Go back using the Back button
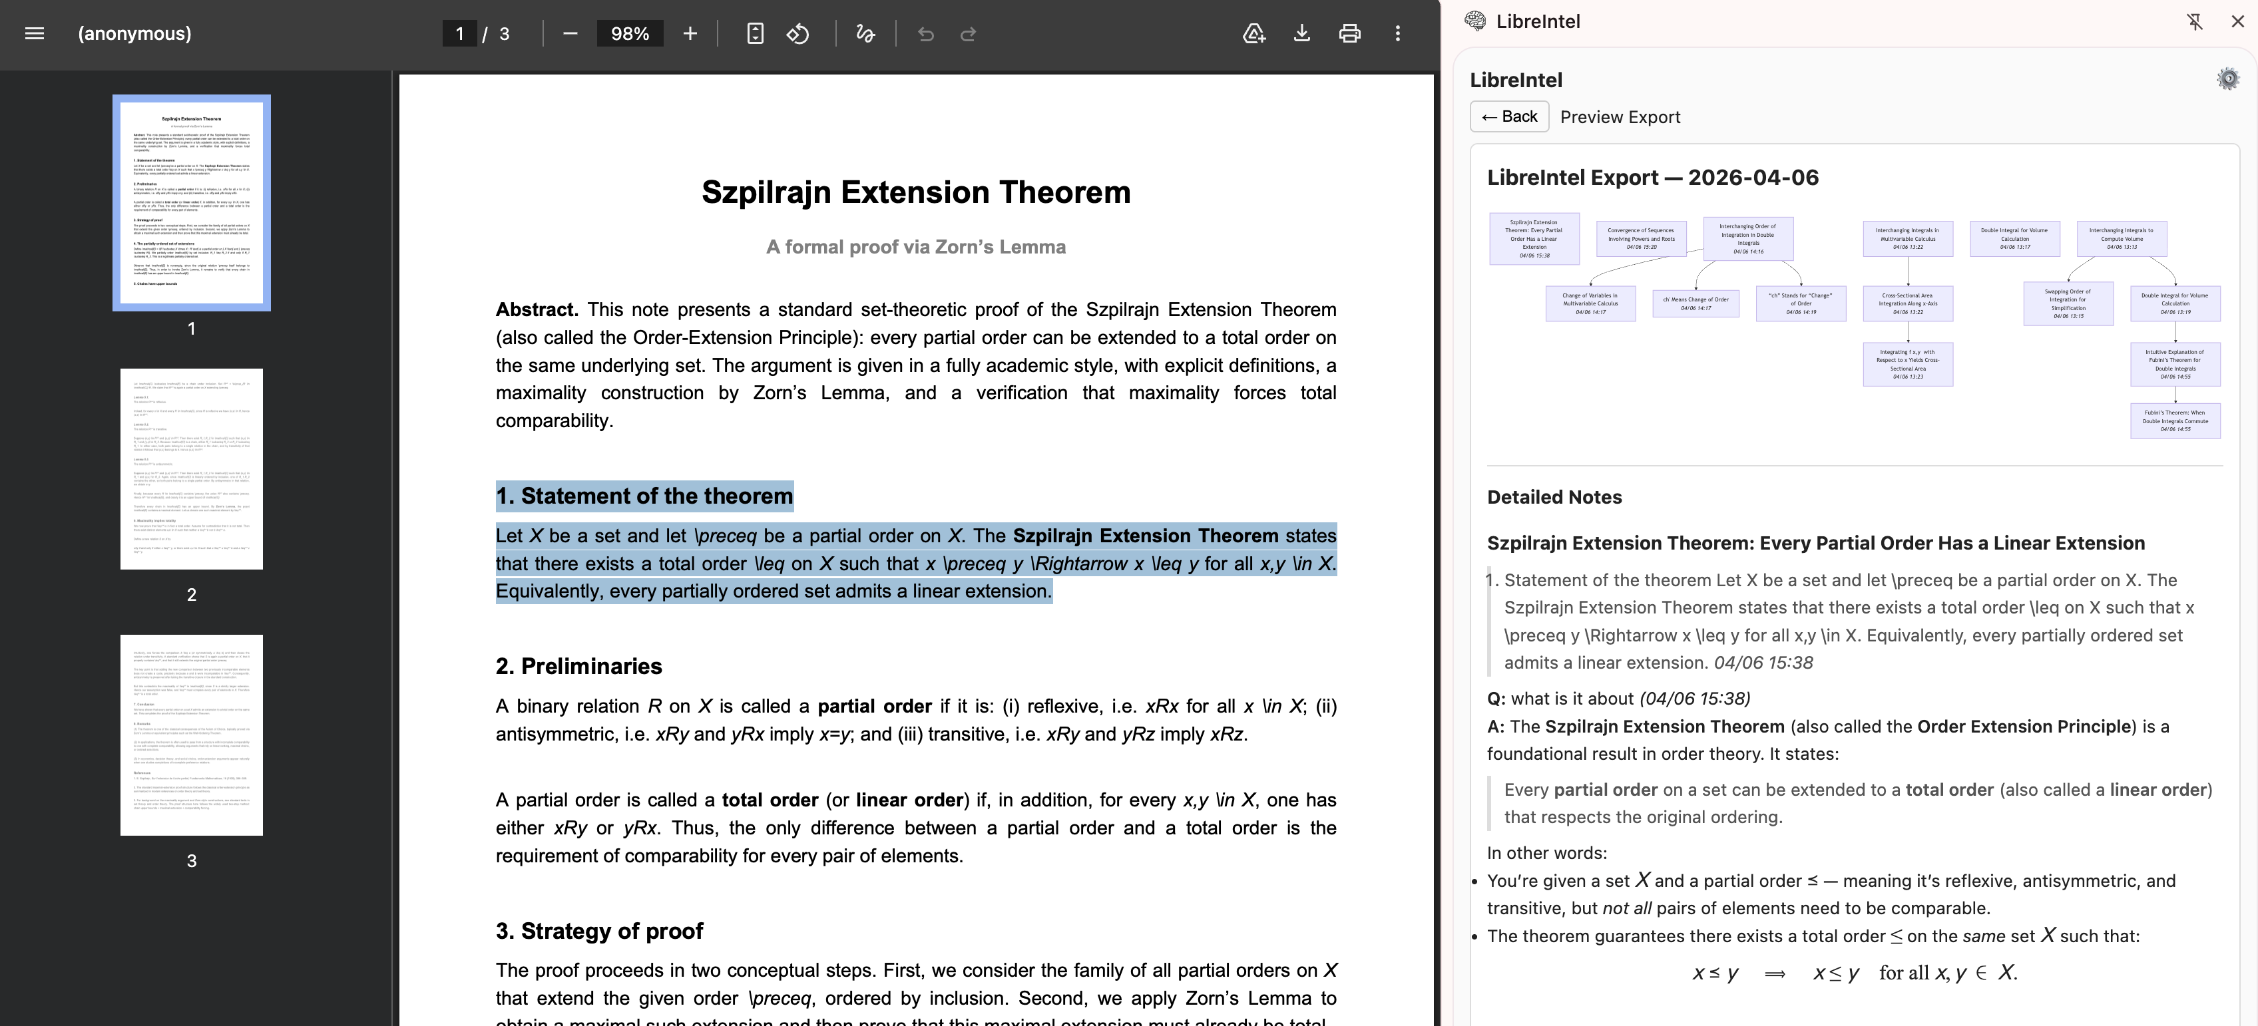Viewport: 2258px width, 1026px height. 1509,116
